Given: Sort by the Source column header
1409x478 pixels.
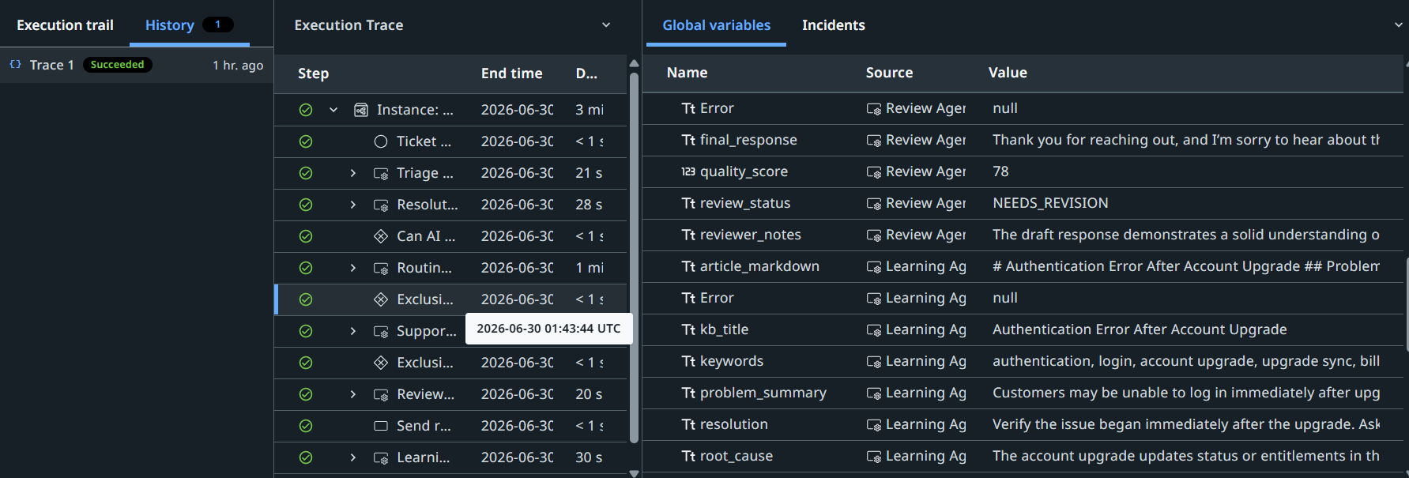Looking at the screenshot, I should point(889,73).
